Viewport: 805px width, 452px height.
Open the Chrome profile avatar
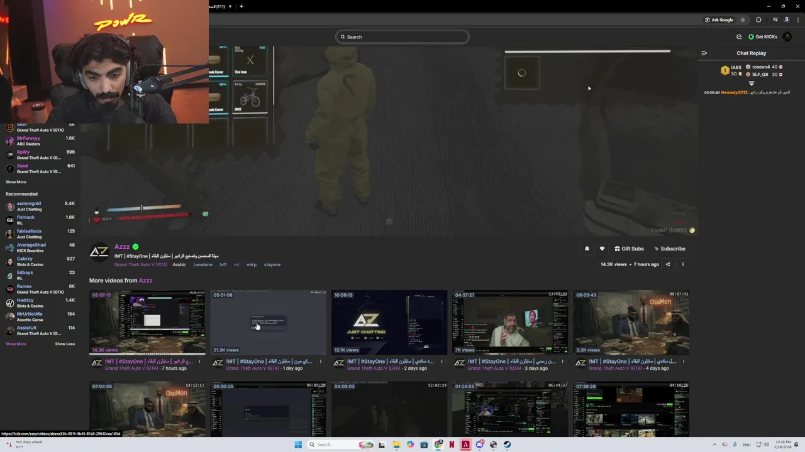click(787, 19)
